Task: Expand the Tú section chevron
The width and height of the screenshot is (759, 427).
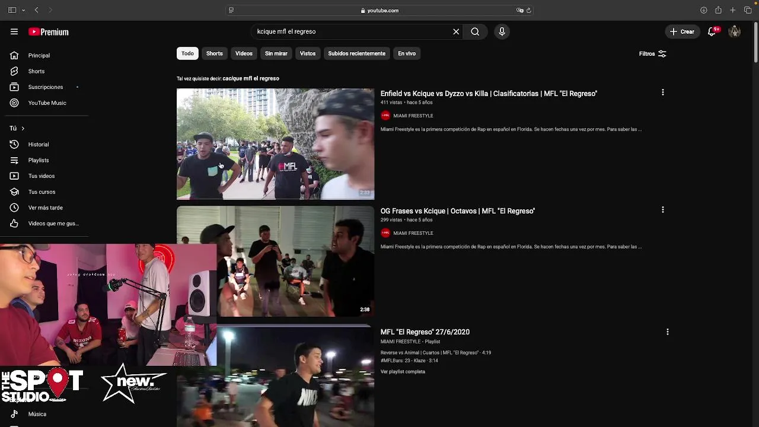Action: pos(23,128)
